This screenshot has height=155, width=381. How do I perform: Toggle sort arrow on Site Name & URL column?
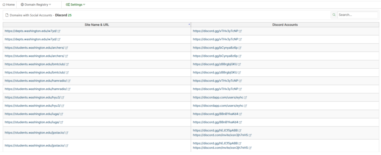coord(189,24)
